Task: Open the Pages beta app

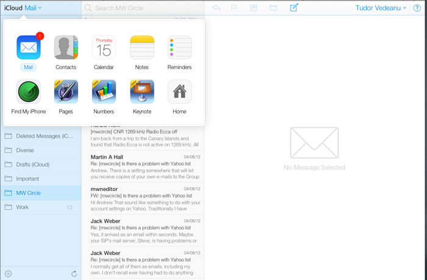Action: pyautogui.click(x=66, y=92)
